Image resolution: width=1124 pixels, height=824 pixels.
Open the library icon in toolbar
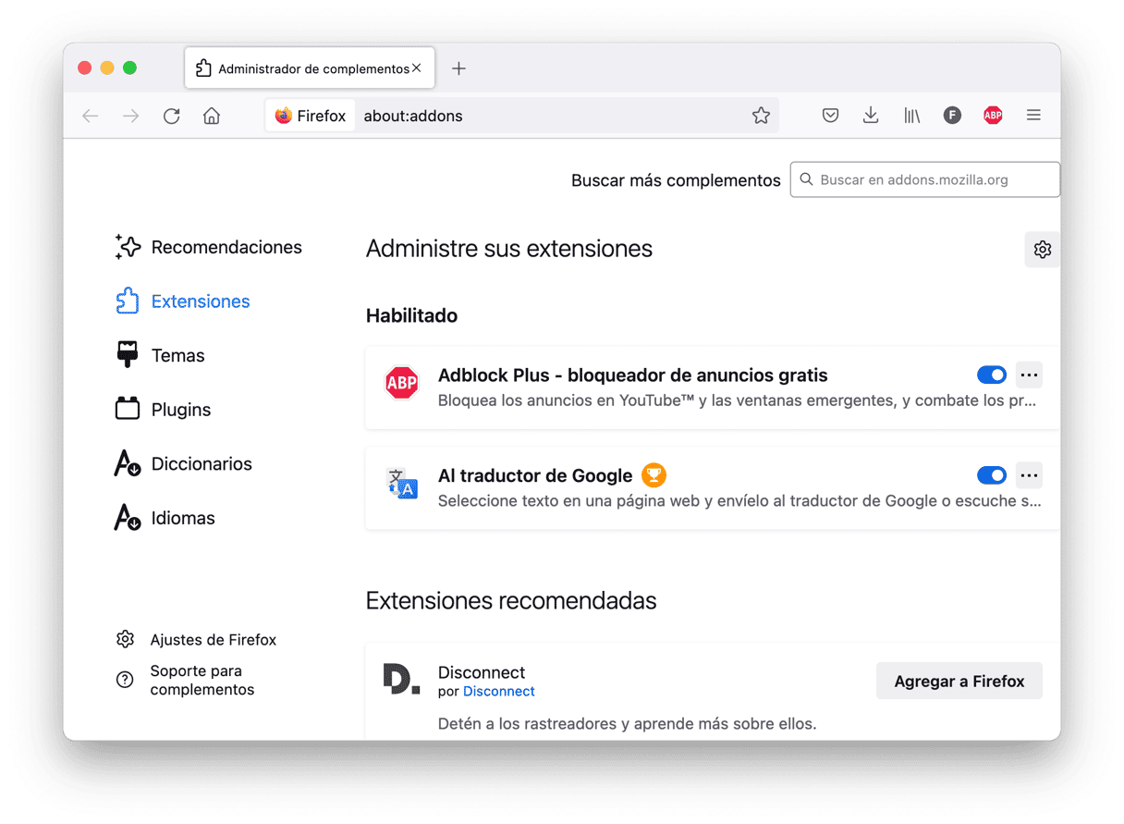click(x=911, y=116)
